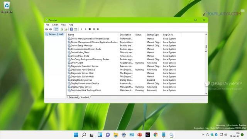
Task: Open the Recycle Bin desktop icon
Action: tap(7, 7)
